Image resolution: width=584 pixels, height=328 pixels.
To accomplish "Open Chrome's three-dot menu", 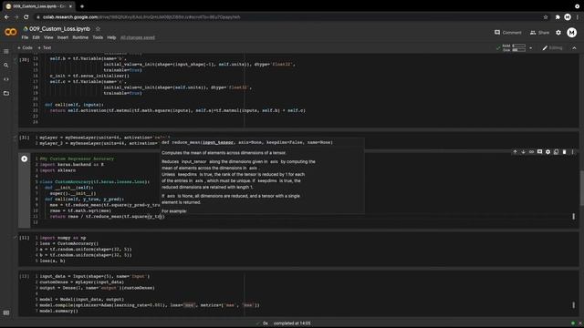I will [578, 17].
